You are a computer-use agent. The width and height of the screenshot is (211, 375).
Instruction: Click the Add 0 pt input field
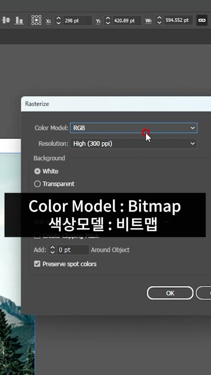point(73,250)
